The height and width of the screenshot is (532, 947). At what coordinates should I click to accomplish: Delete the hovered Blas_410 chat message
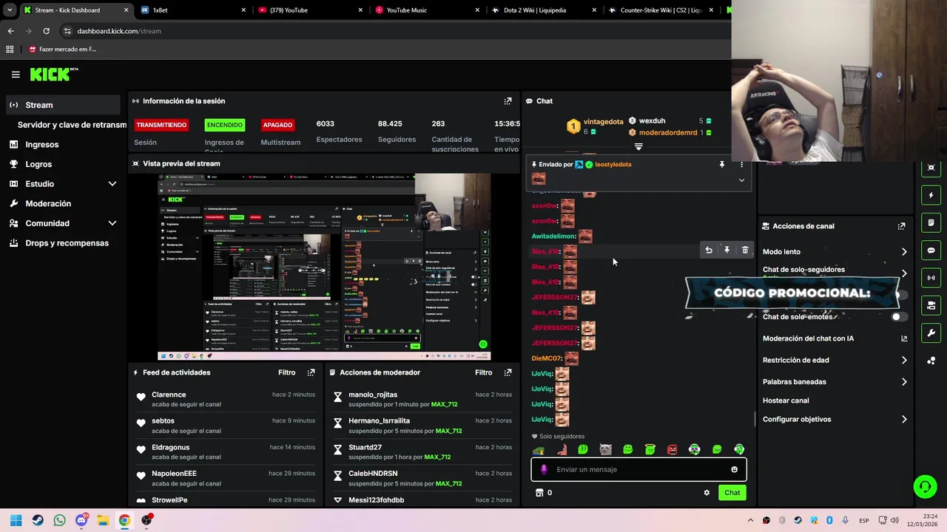[745, 250]
